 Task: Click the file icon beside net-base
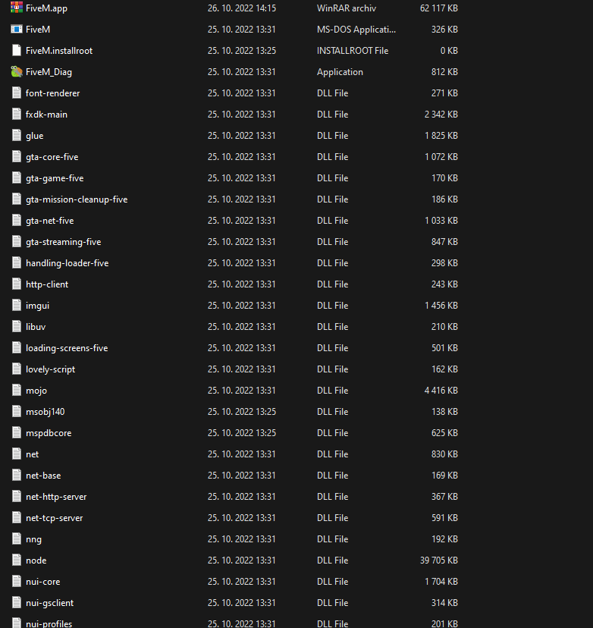point(17,475)
